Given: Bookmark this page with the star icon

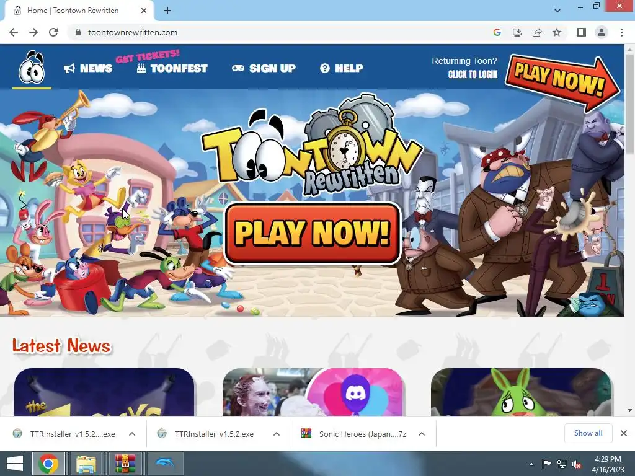Looking at the screenshot, I should point(557,32).
